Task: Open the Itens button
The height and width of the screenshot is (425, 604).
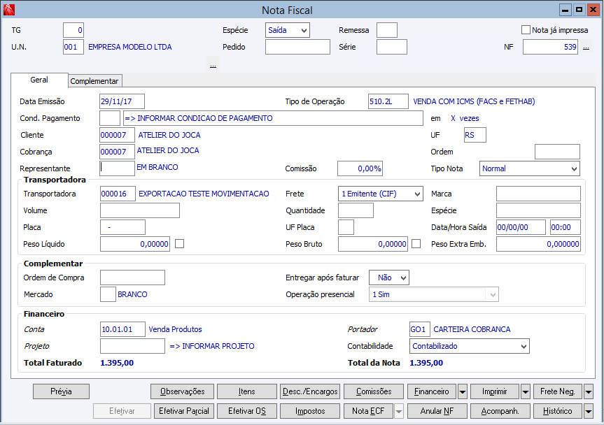Action: [x=246, y=391]
